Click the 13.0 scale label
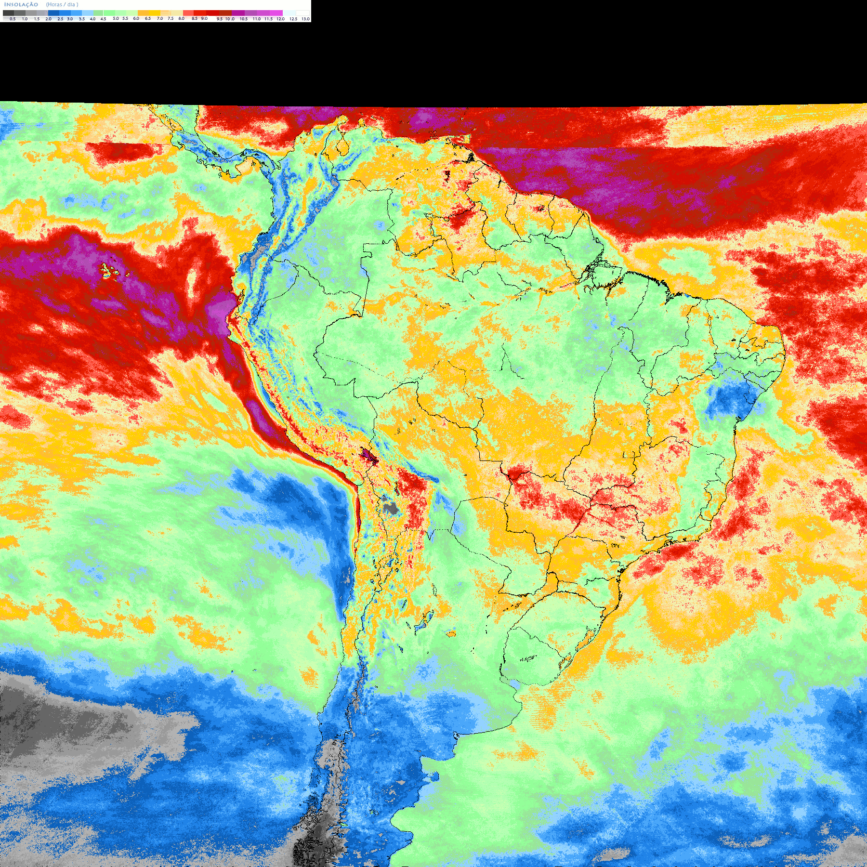867x867 pixels. click(305, 19)
